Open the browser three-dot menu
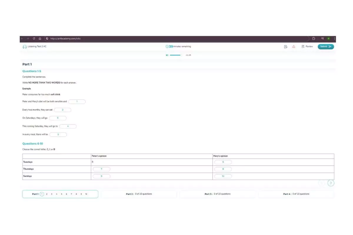Viewport: 353px width, 235px height. tap(334, 38)
